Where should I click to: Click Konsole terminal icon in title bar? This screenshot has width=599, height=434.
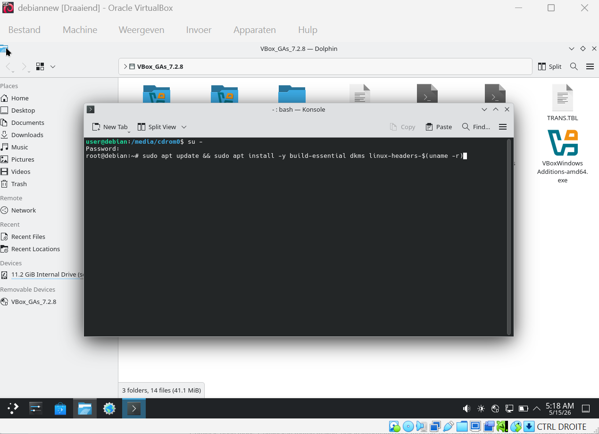[x=91, y=109]
